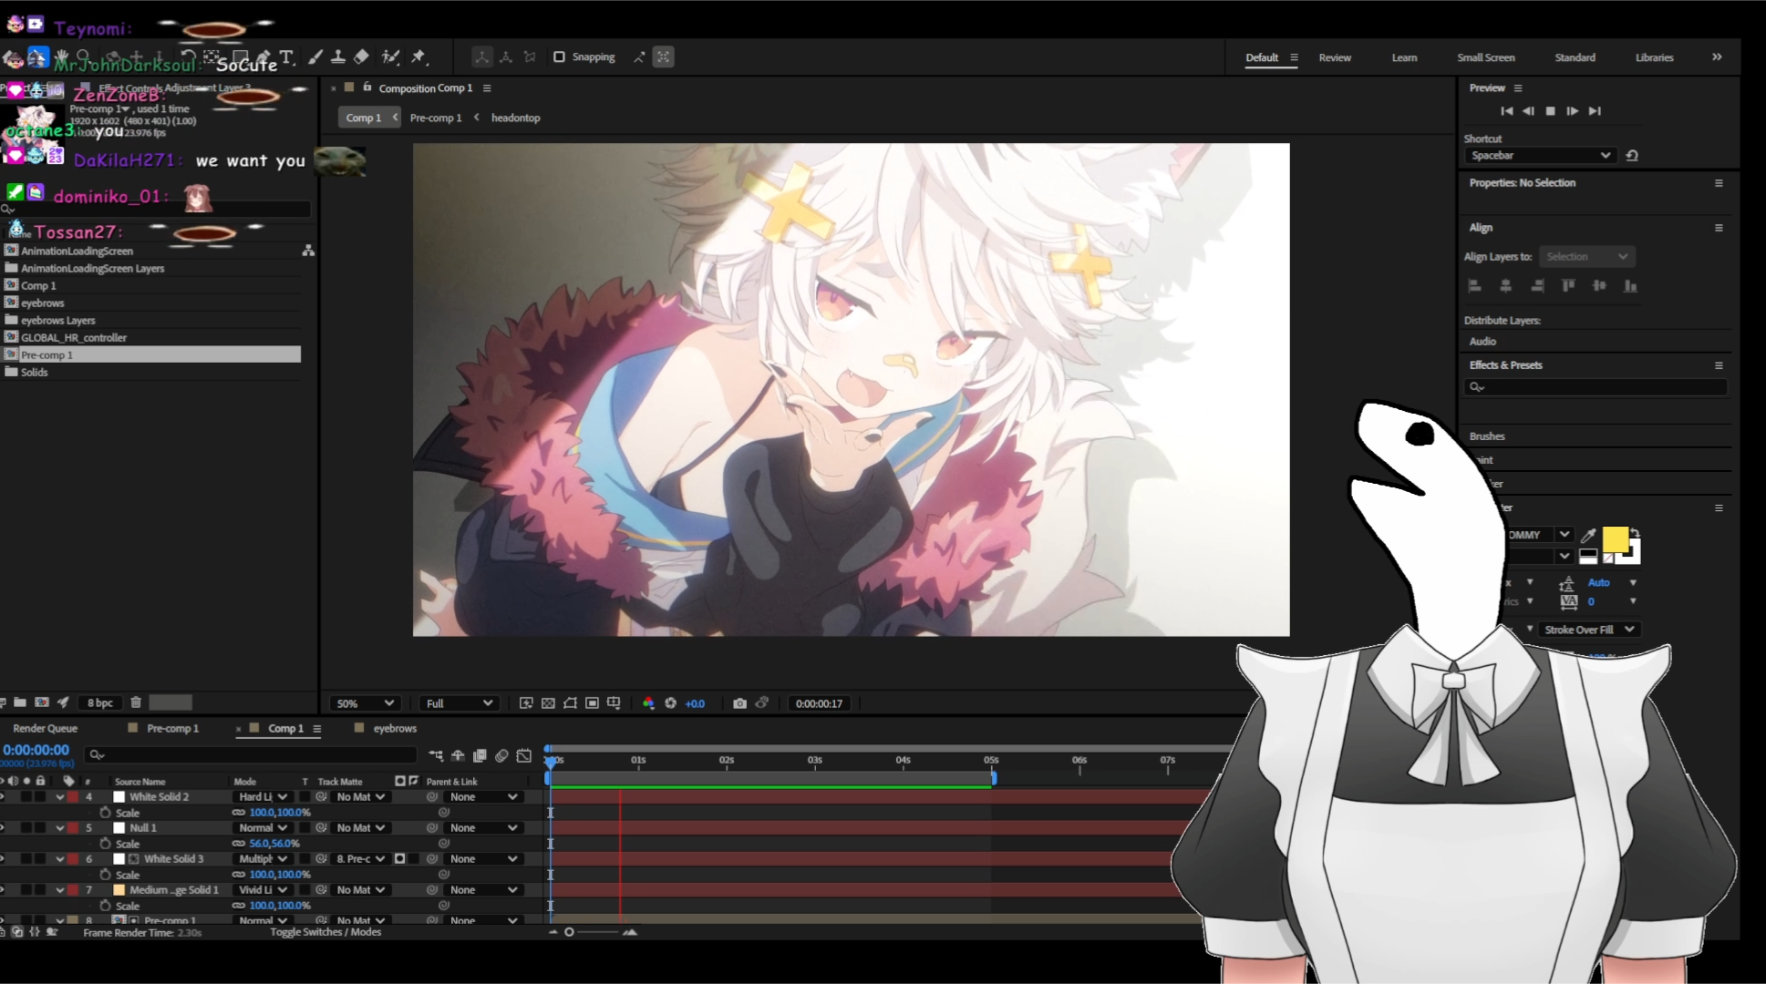Image resolution: width=1766 pixels, height=984 pixels.
Task: Collapse White Solid 3 layer properties
Action: pyautogui.click(x=60, y=859)
